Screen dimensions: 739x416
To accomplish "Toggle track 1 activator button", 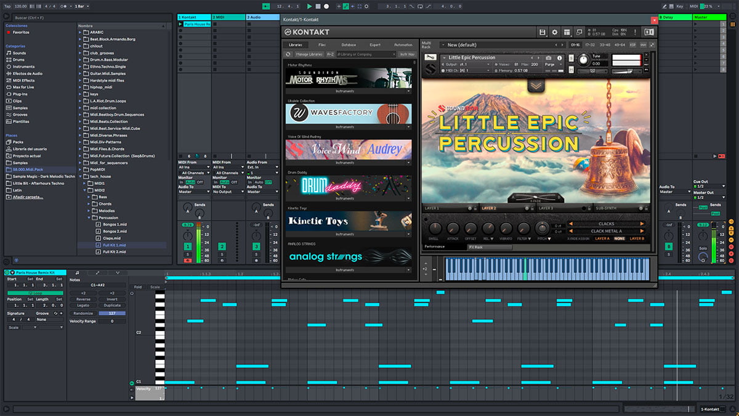I will (x=188, y=246).
